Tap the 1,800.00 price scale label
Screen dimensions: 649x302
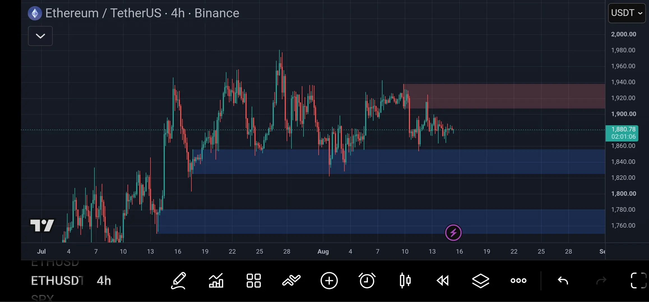(x=624, y=194)
